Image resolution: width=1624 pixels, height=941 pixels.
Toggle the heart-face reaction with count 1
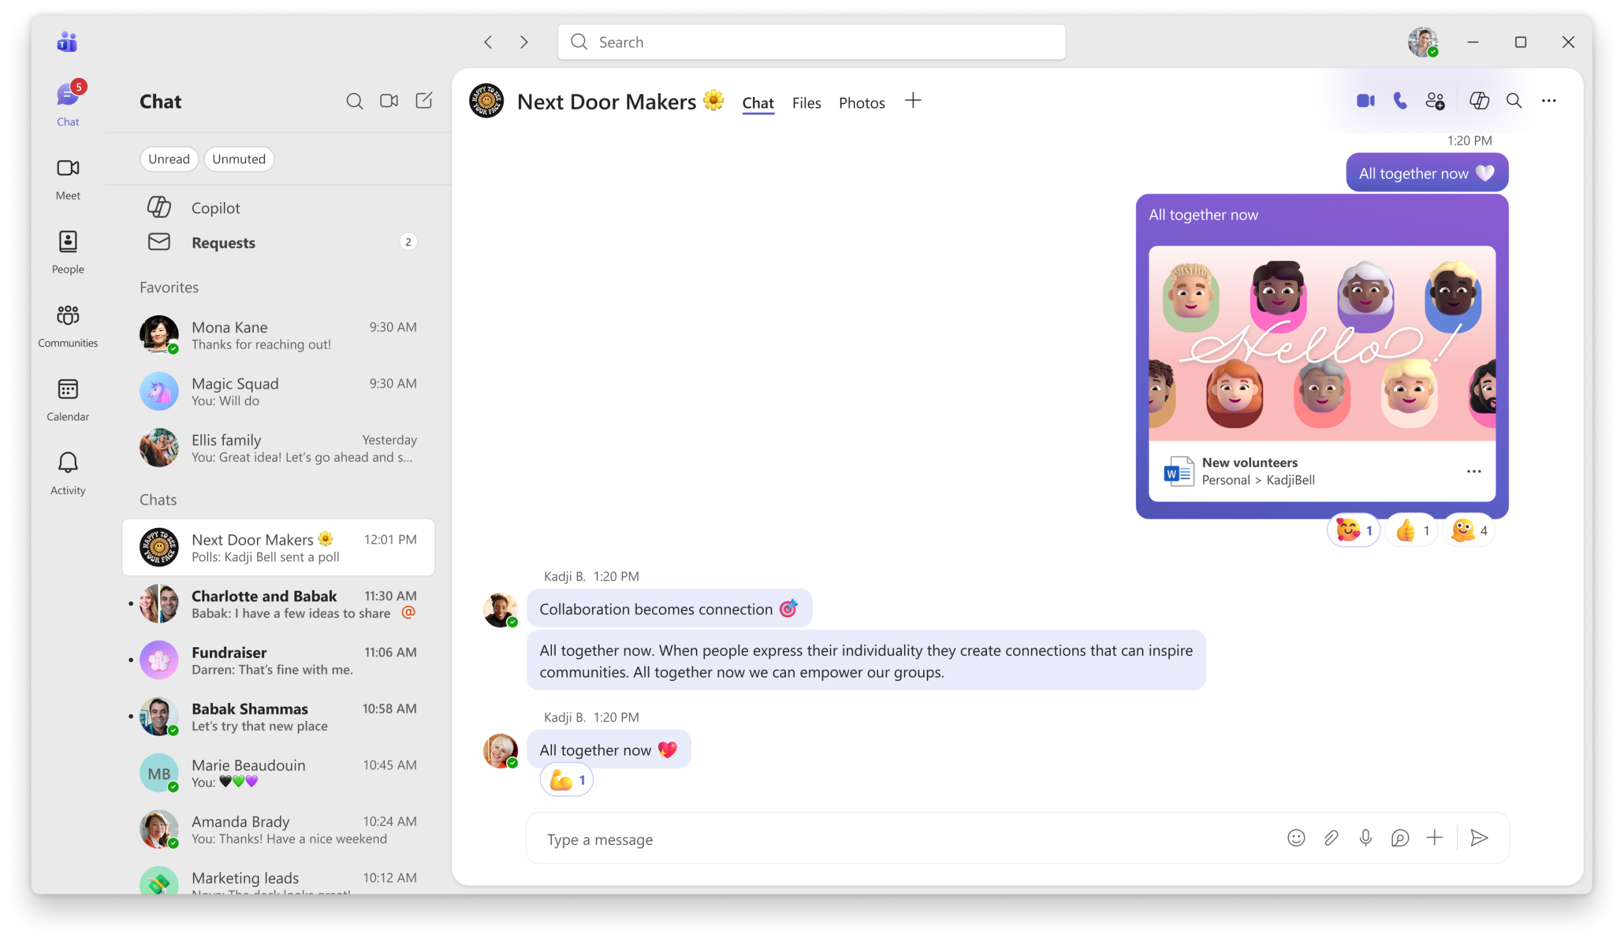(1353, 530)
